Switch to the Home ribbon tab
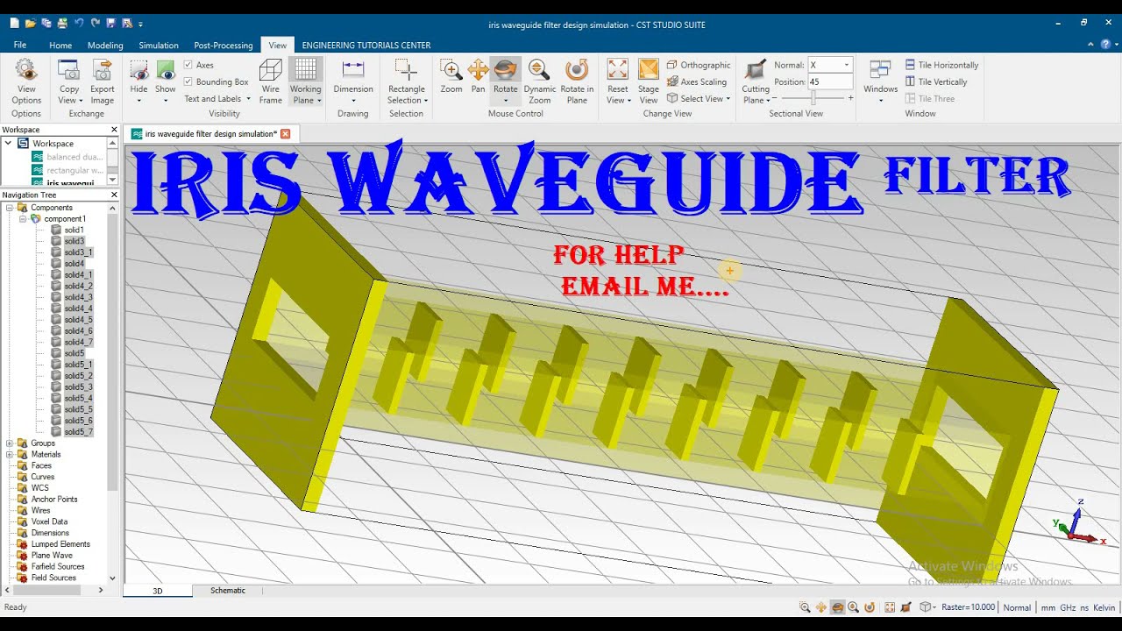Screen dimensions: 1122x631 pos(60,45)
